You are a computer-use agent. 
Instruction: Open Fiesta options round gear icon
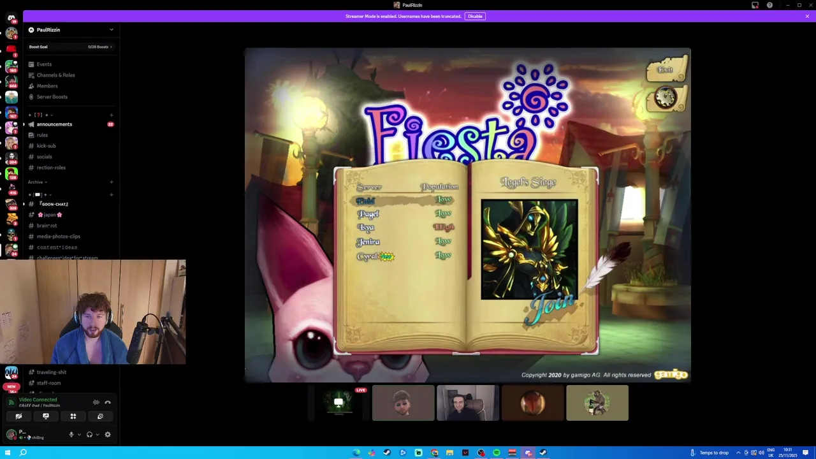(x=666, y=98)
